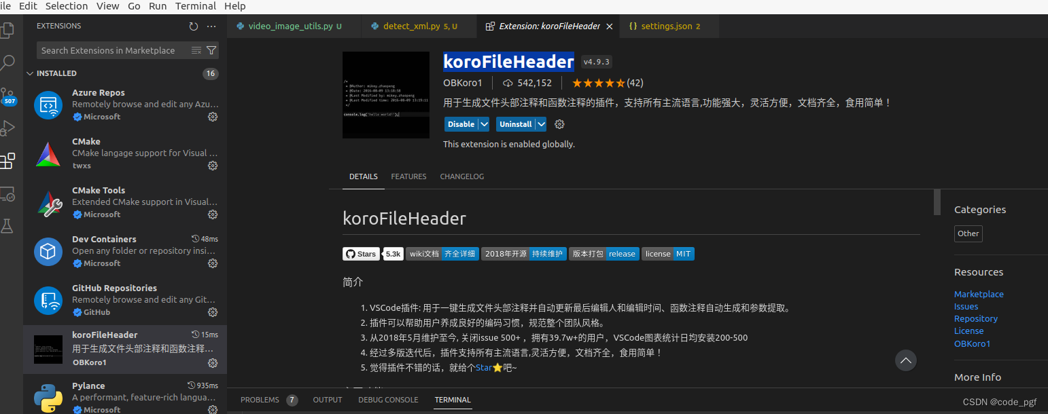Open the Remote Explorer view icon

point(7,194)
